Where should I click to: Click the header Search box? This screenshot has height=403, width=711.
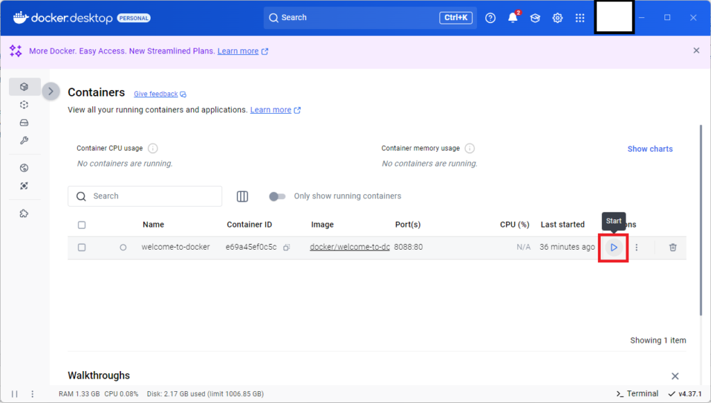tap(370, 17)
